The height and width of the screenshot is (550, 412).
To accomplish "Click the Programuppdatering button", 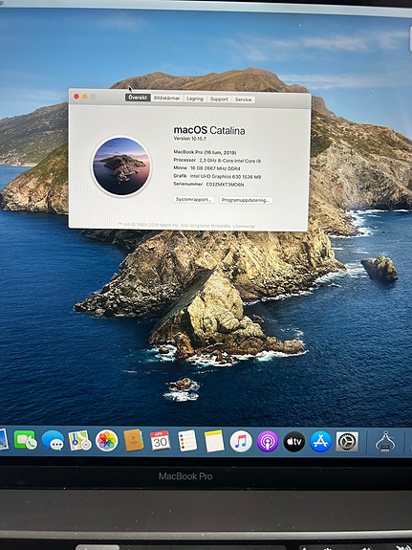I will coord(246,200).
